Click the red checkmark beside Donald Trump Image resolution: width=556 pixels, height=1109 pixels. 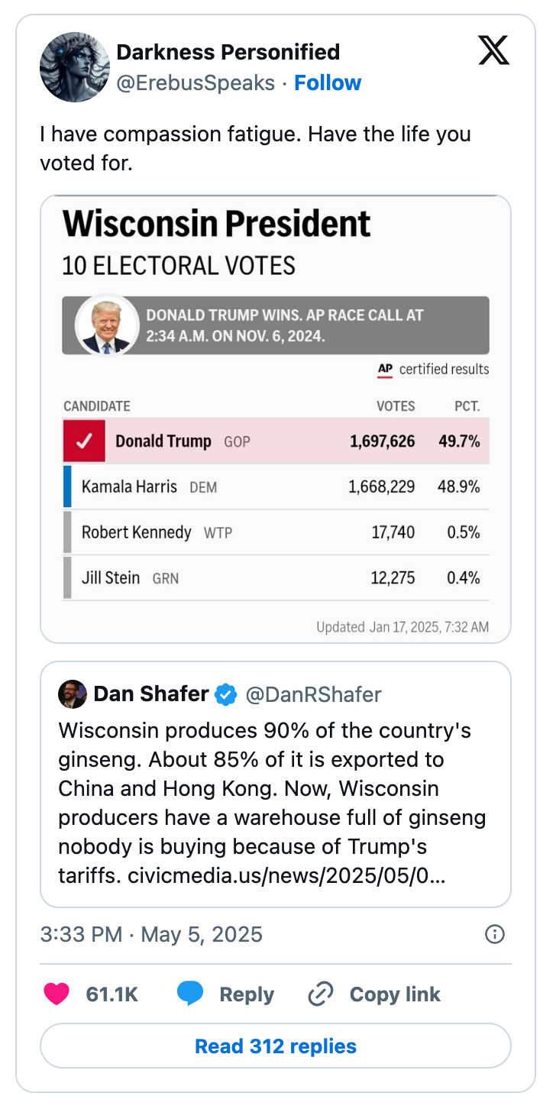click(x=84, y=441)
